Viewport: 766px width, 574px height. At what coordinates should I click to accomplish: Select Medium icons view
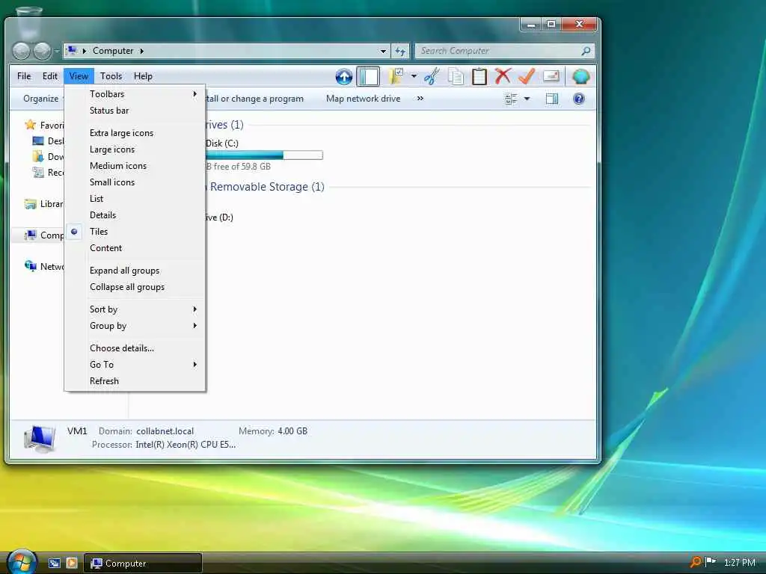[x=135, y=165]
